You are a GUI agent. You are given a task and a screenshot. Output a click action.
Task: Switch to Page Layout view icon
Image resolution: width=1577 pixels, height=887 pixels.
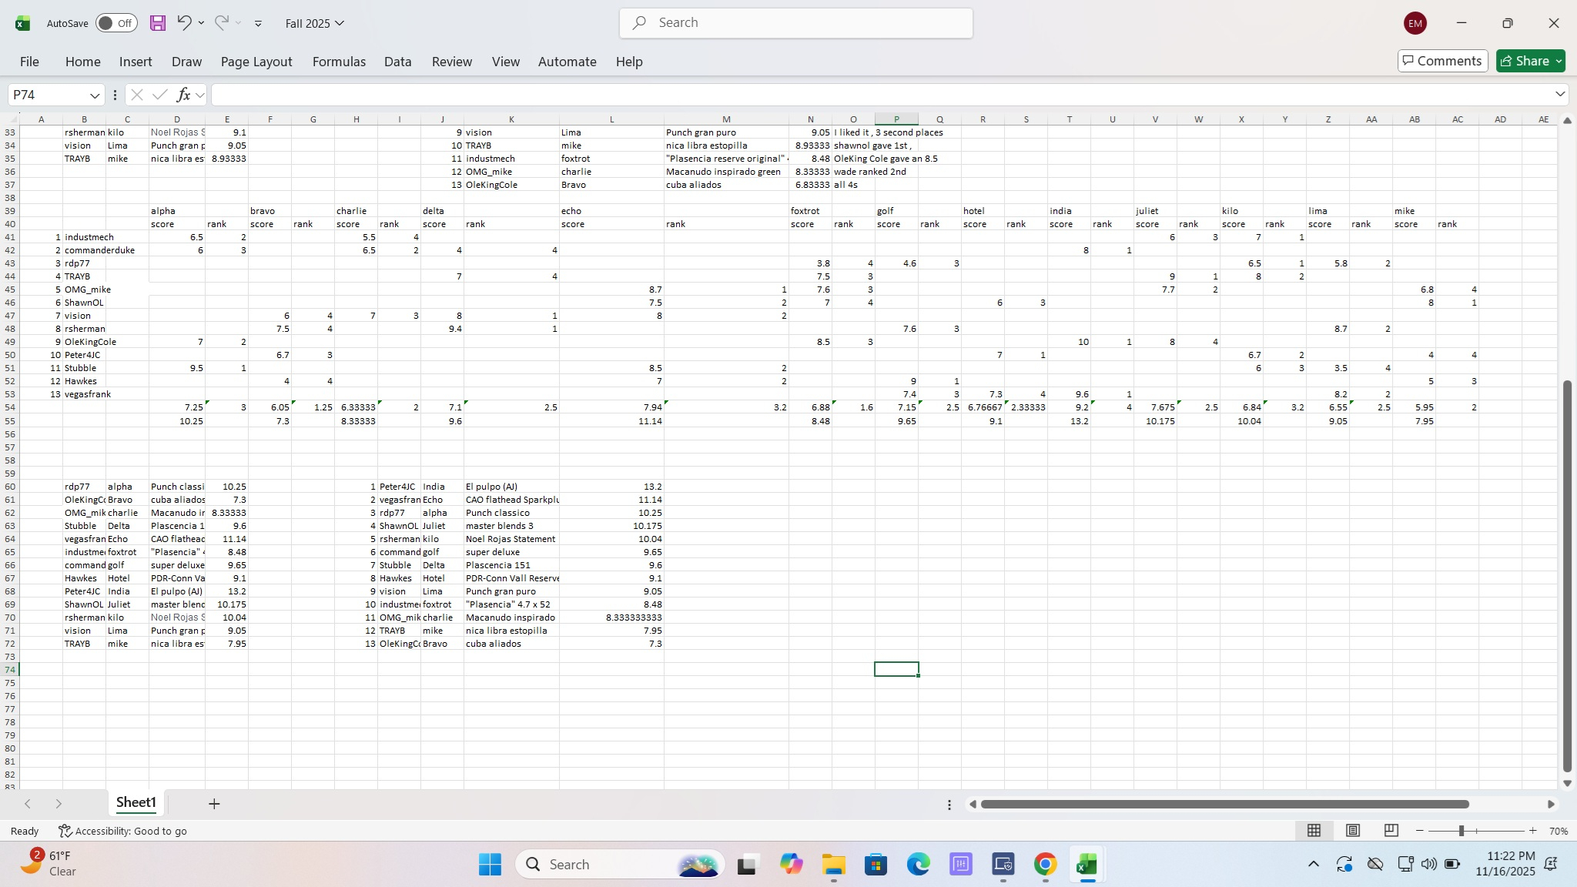coord(1353,830)
